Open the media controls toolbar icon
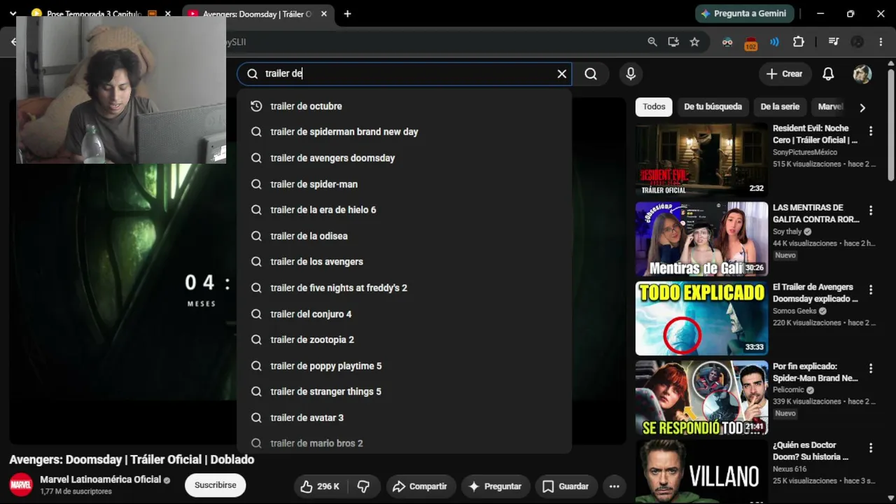 tap(834, 42)
